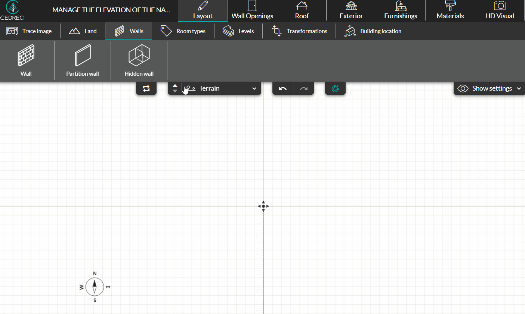The height and width of the screenshot is (314, 525).
Task: Select the Partition wall tool
Action: pyautogui.click(x=82, y=60)
